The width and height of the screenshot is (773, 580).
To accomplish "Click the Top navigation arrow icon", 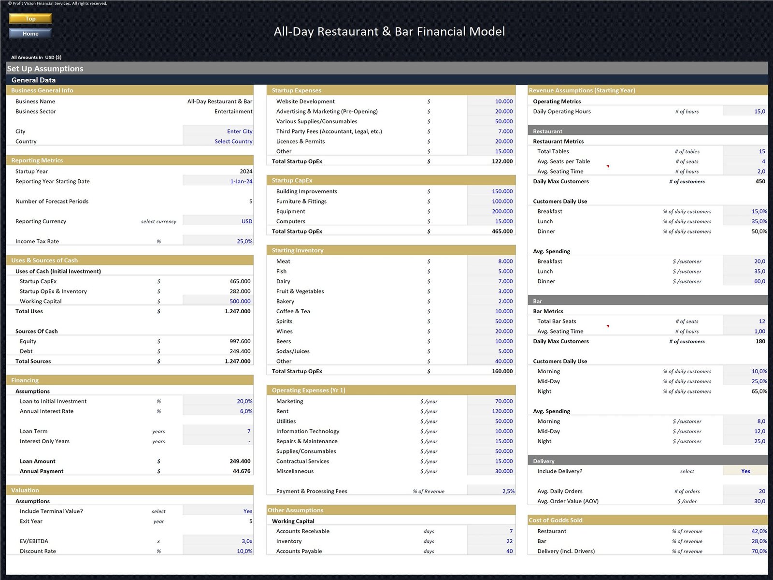I will click(30, 18).
